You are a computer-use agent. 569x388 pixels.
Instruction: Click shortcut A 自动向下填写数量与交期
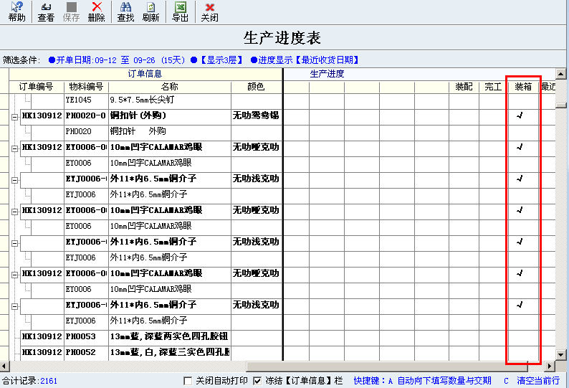tap(439, 381)
